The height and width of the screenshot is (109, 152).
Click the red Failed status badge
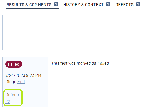[14, 64]
